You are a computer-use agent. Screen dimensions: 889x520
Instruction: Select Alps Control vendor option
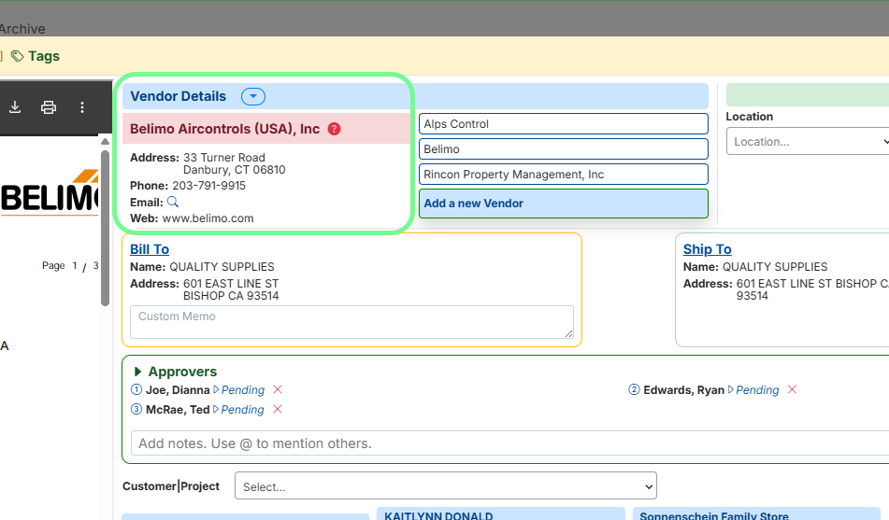563,124
